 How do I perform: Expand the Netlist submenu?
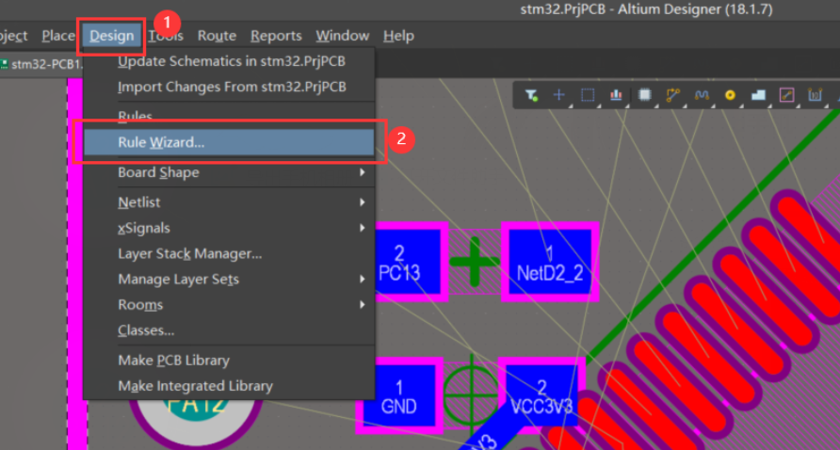(x=229, y=202)
